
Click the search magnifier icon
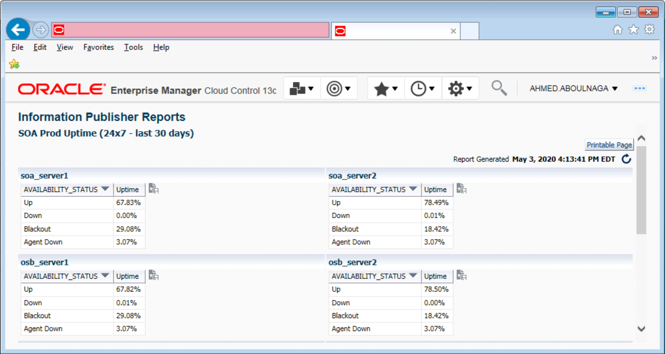499,88
